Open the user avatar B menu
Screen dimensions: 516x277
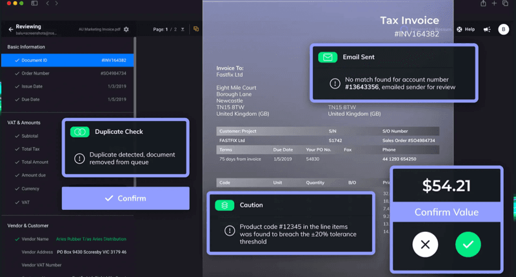(504, 29)
